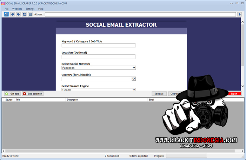Open the Settings menu
The image size is (246, 160).
click(30, 8)
